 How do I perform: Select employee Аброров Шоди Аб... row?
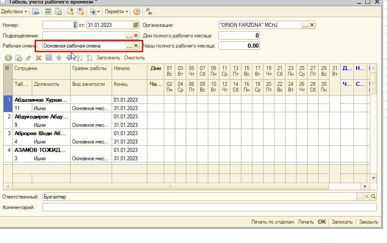pos(41,133)
